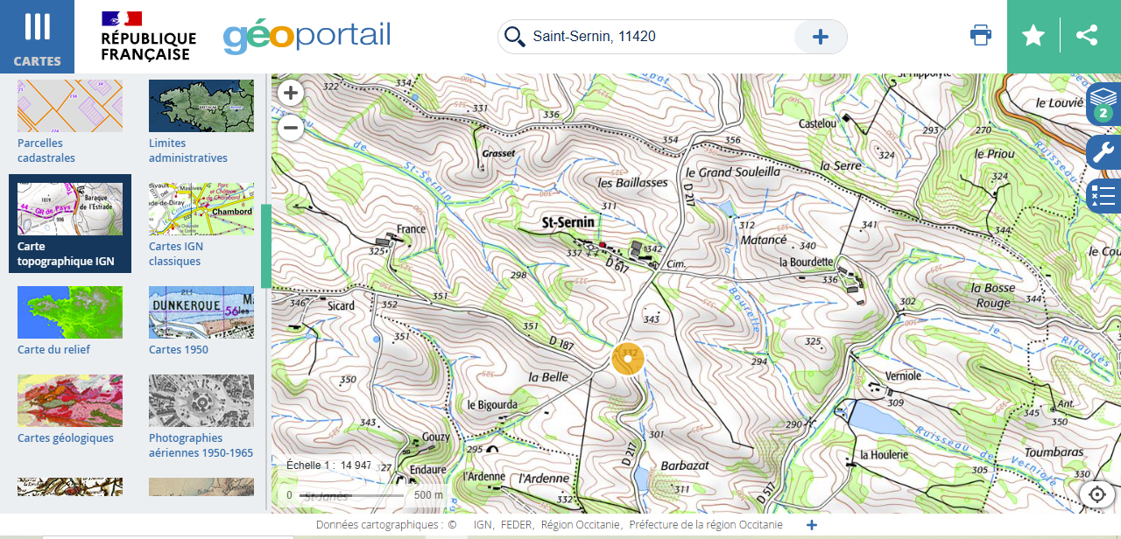Click the Cartes 1950 label
1121x539 pixels.
[x=179, y=350]
